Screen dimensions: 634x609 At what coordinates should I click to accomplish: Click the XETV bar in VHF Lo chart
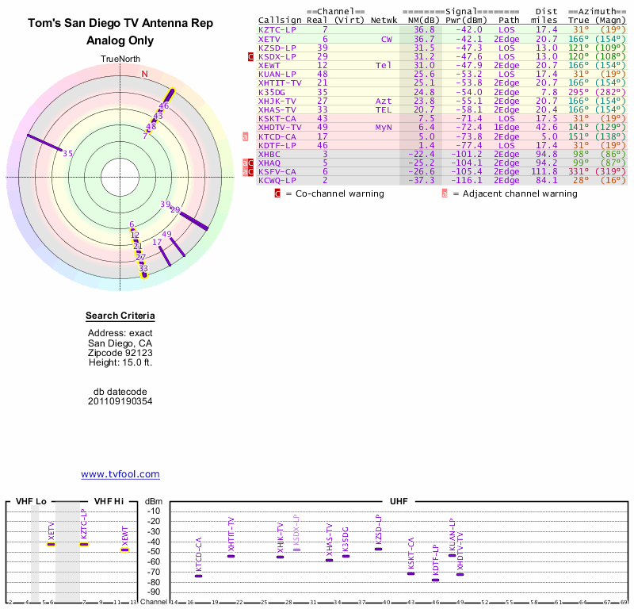51,544
